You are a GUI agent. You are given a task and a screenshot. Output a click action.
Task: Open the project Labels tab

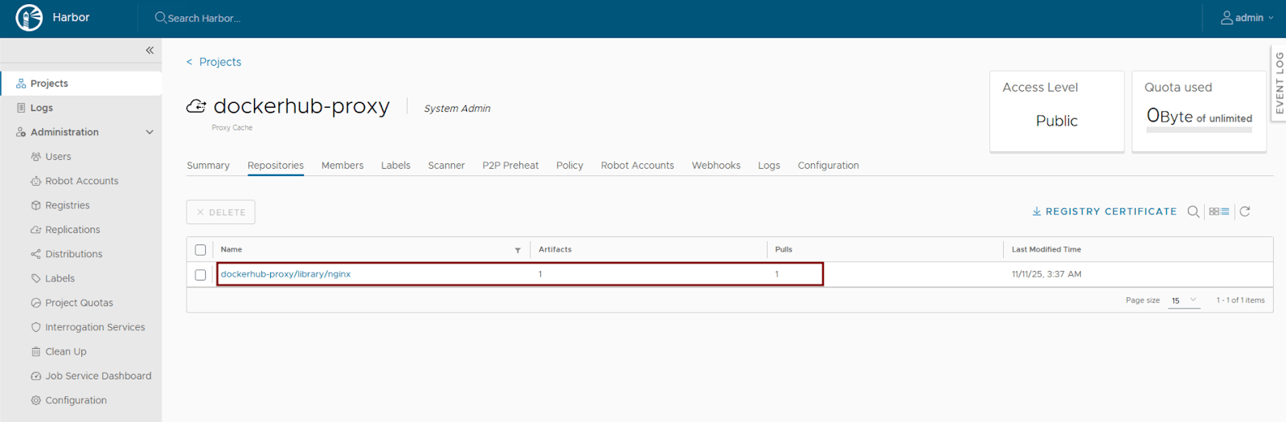pos(395,166)
